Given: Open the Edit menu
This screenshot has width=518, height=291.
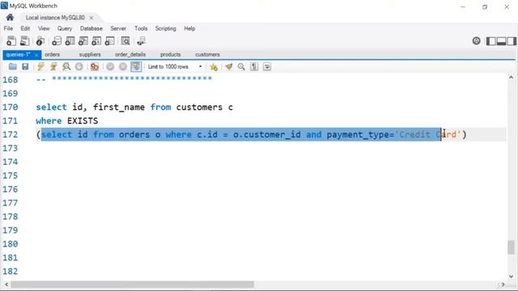Looking at the screenshot, I should [25, 28].
